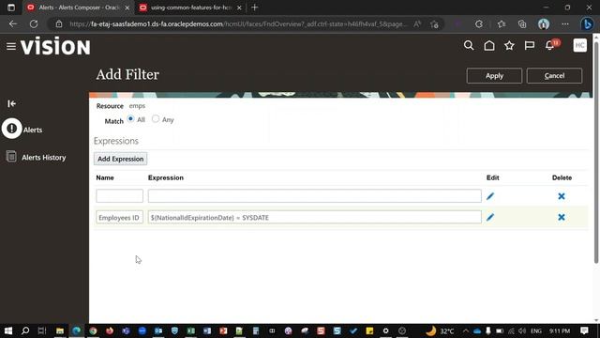Focus the empty Expression field in first row
The height and width of the screenshot is (338, 600).
315,196
